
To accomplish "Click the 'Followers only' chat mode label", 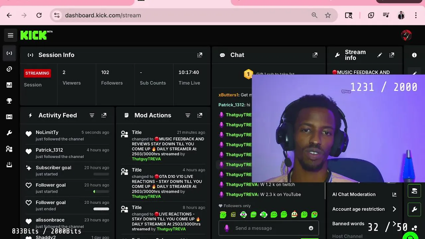I will tap(237, 206).
